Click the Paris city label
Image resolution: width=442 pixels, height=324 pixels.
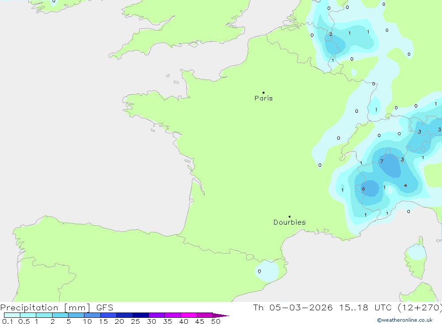(263, 98)
